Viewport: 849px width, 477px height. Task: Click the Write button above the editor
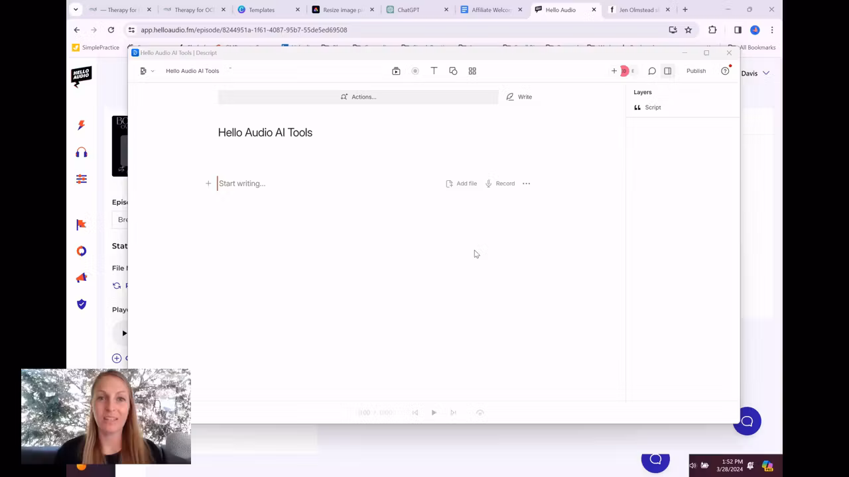coord(519,97)
